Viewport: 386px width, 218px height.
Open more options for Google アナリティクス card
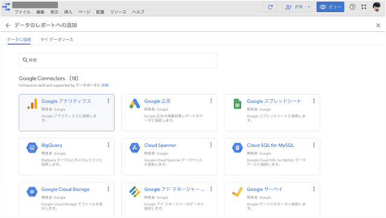pos(109,101)
